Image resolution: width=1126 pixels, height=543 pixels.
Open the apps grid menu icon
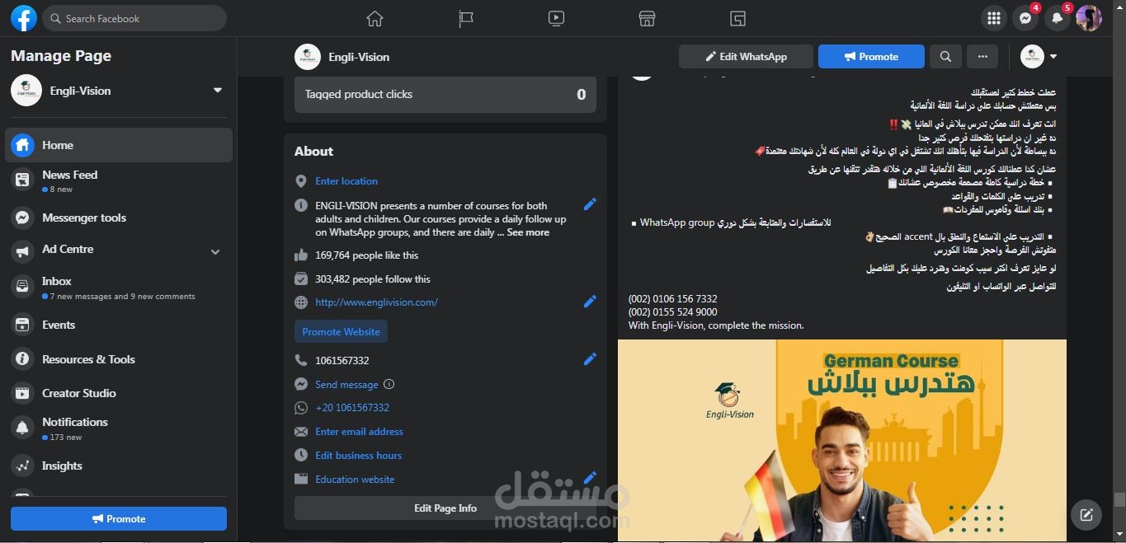(x=994, y=18)
